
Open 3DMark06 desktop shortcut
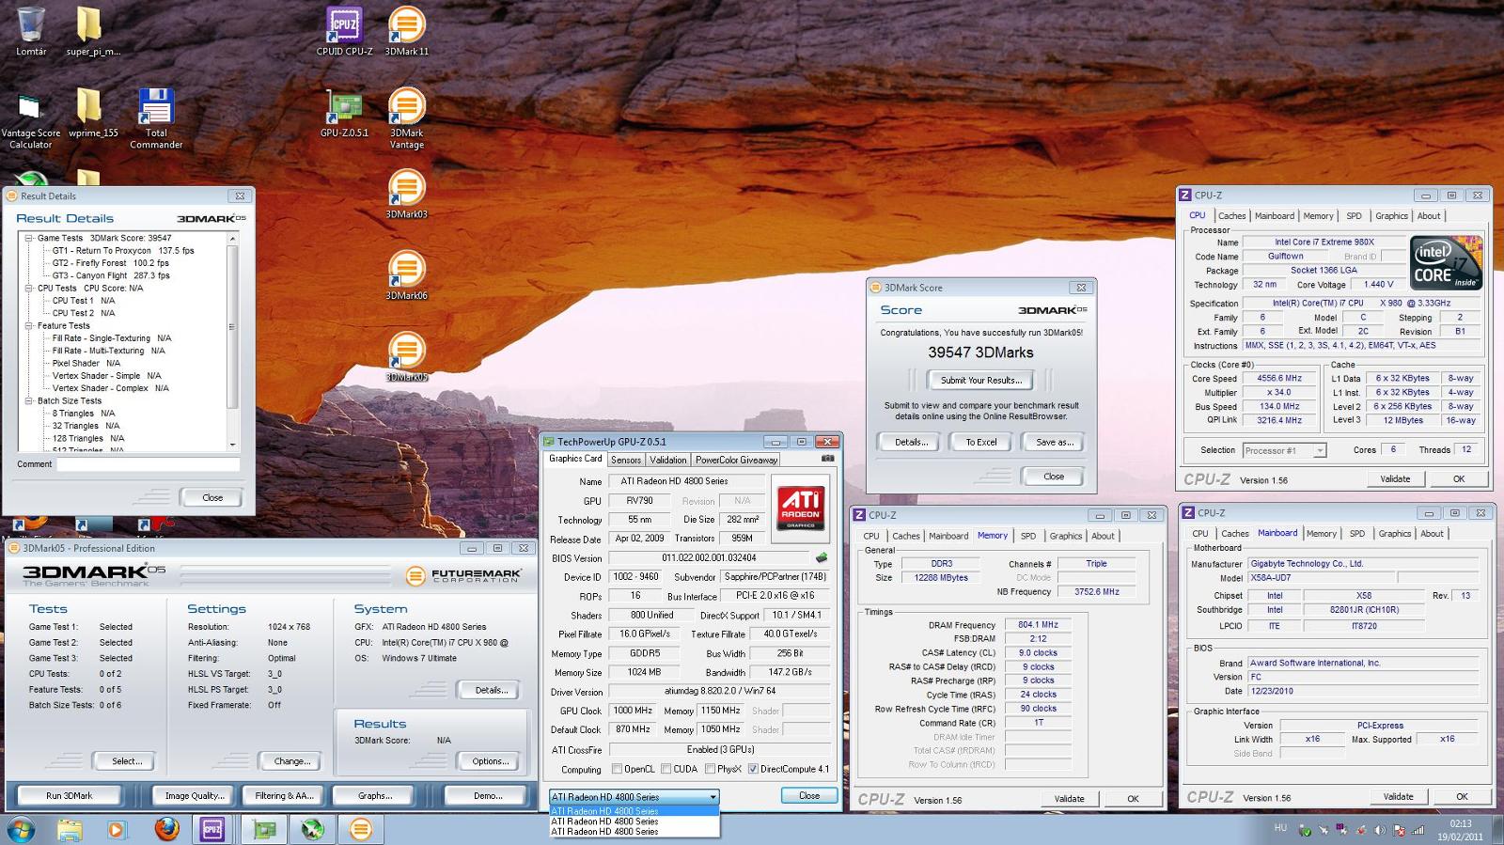tap(406, 274)
